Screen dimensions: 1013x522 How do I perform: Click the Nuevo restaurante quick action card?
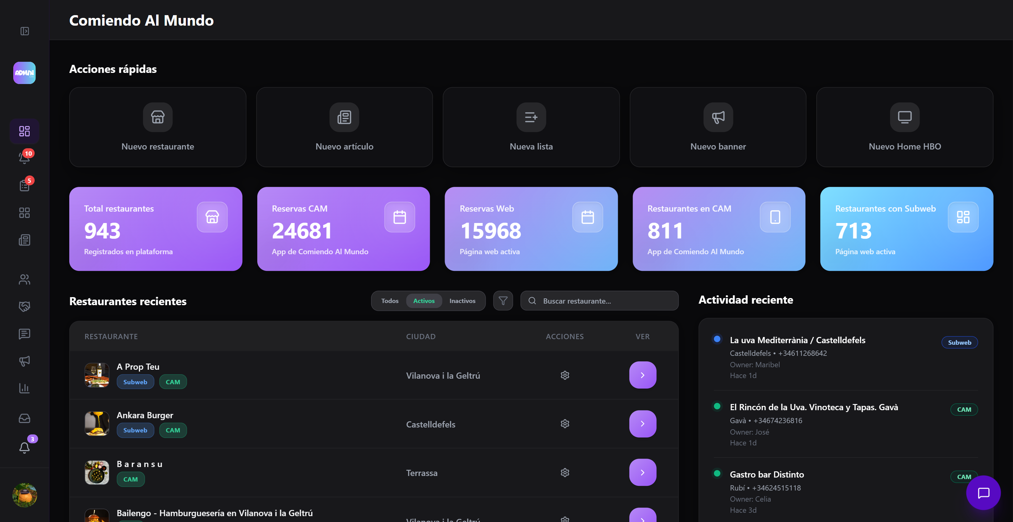click(x=158, y=127)
